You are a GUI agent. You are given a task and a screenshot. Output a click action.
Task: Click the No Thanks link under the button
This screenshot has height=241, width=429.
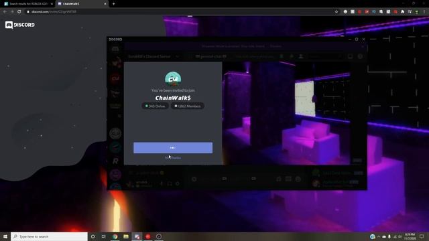click(x=173, y=158)
